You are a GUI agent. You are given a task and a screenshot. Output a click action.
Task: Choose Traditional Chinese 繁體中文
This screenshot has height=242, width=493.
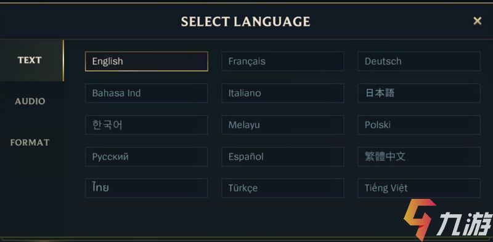pyautogui.click(x=419, y=156)
